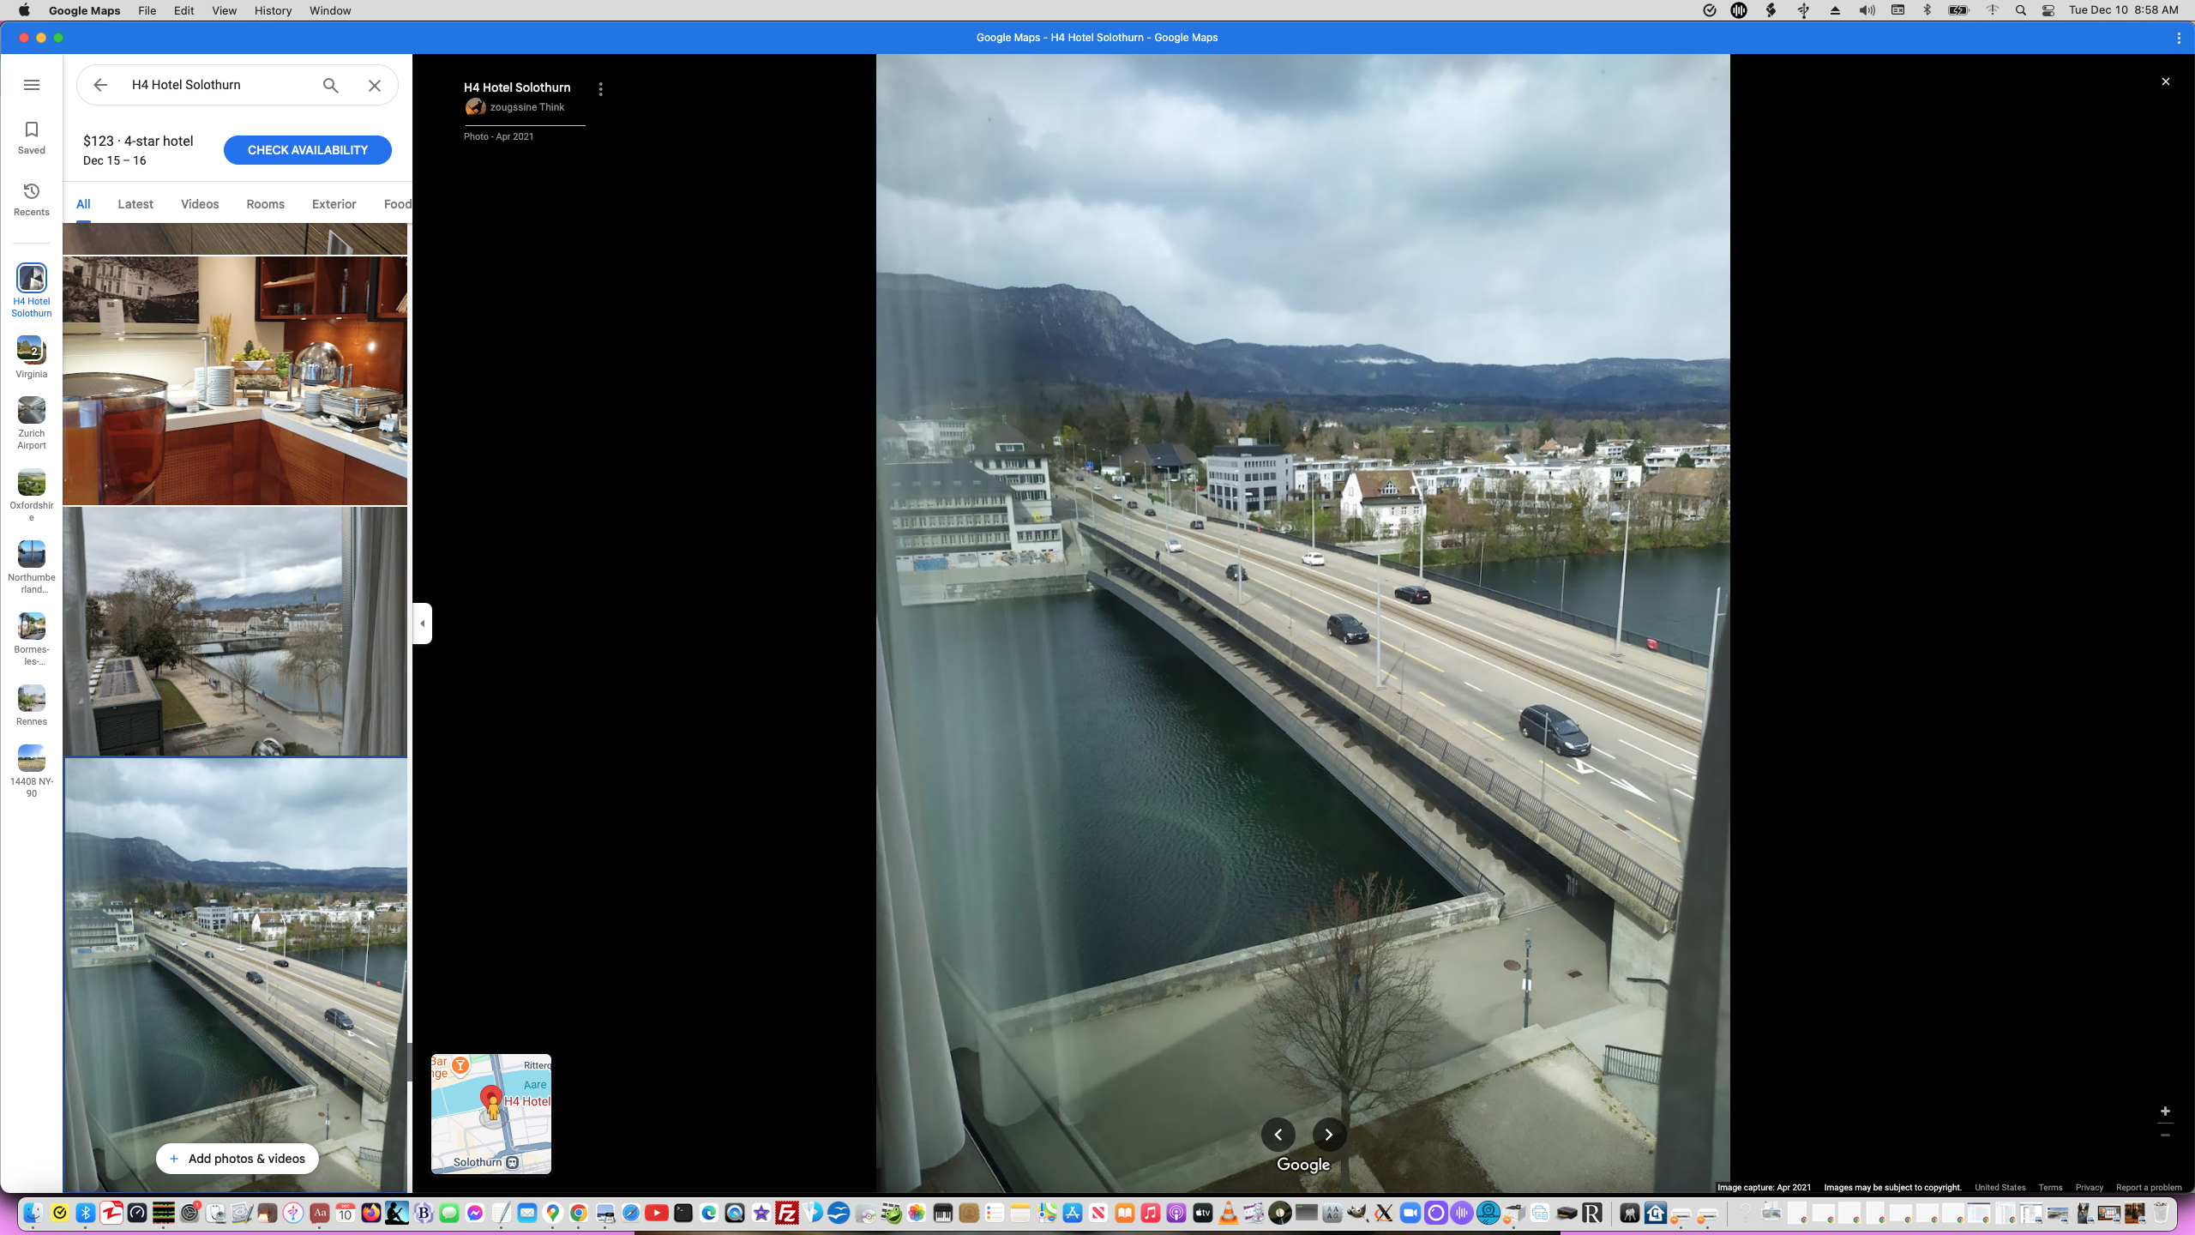The width and height of the screenshot is (2195, 1235).
Task: Click the H4 Hotel minimap
Action: click(490, 1113)
